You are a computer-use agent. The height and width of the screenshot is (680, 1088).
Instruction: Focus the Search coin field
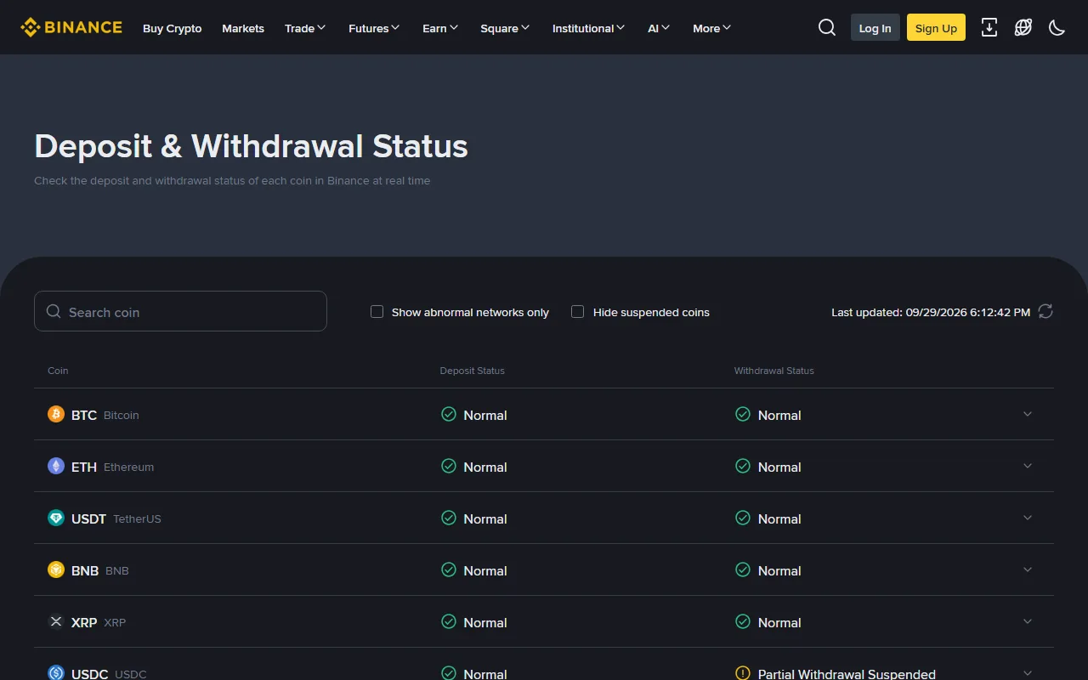click(x=180, y=311)
